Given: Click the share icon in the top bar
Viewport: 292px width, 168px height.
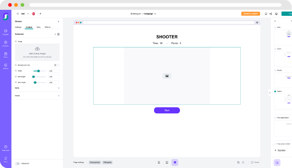Looking at the screenshot, I should click(x=271, y=14).
